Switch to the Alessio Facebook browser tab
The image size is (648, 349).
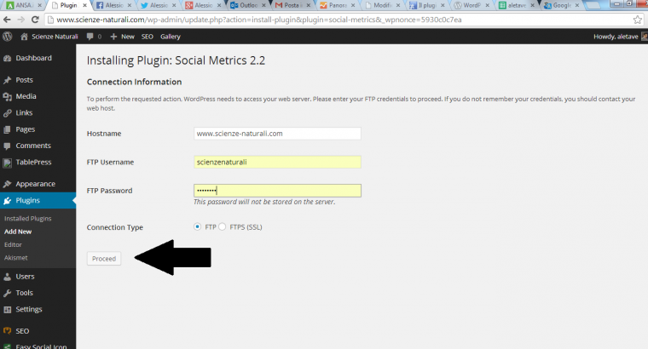113,5
